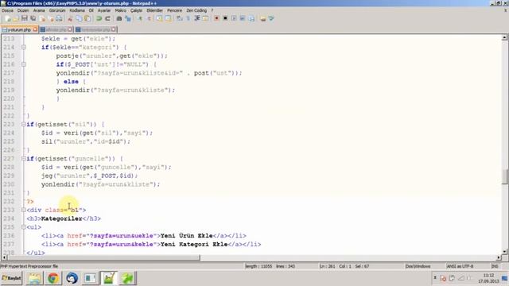Image resolution: width=509 pixels, height=286 pixels.
Task: Open the Makro menu
Action: [120, 10]
